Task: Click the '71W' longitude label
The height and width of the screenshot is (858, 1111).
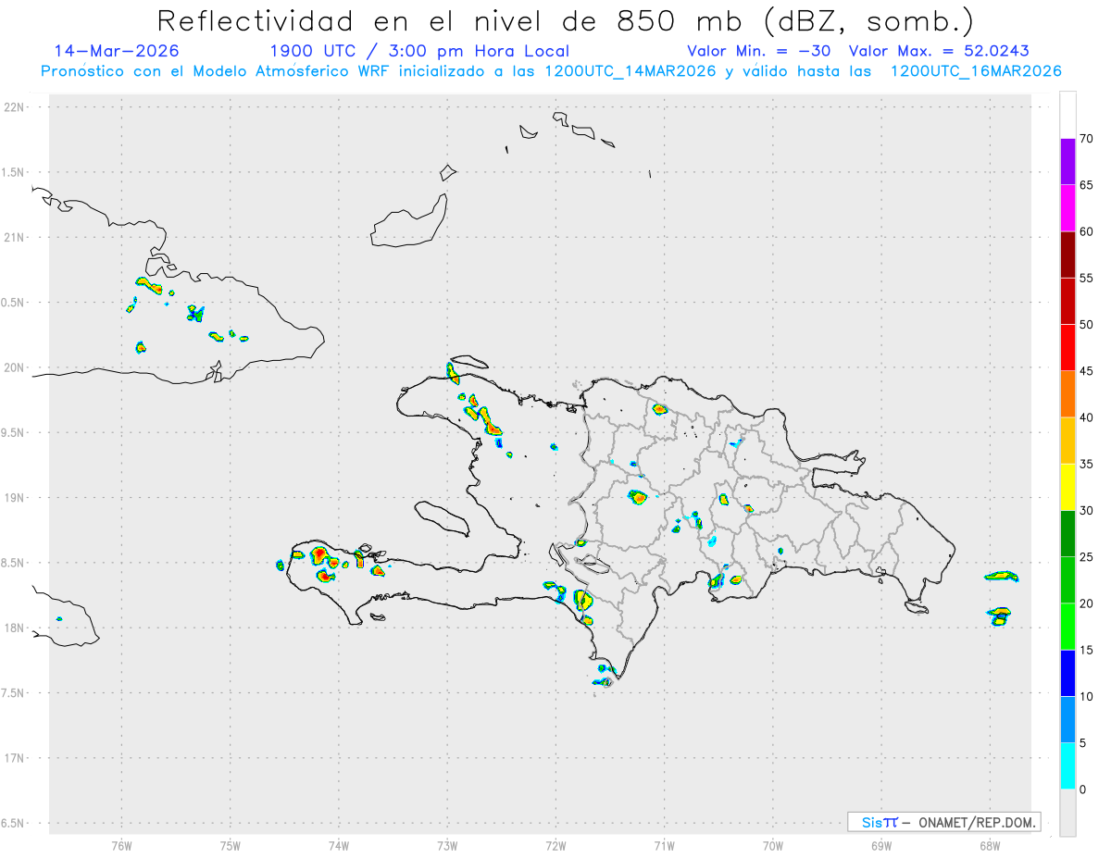Action: [x=664, y=846]
